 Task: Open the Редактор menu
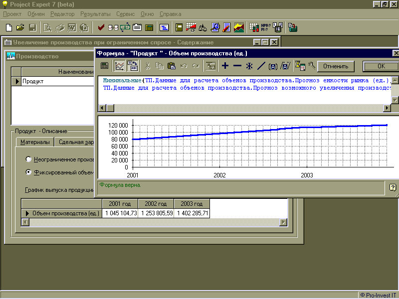(x=62, y=14)
